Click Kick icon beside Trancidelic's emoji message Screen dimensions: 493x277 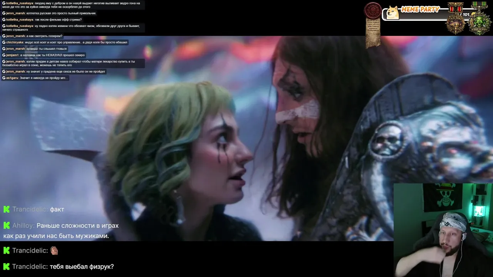(x=6, y=250)
